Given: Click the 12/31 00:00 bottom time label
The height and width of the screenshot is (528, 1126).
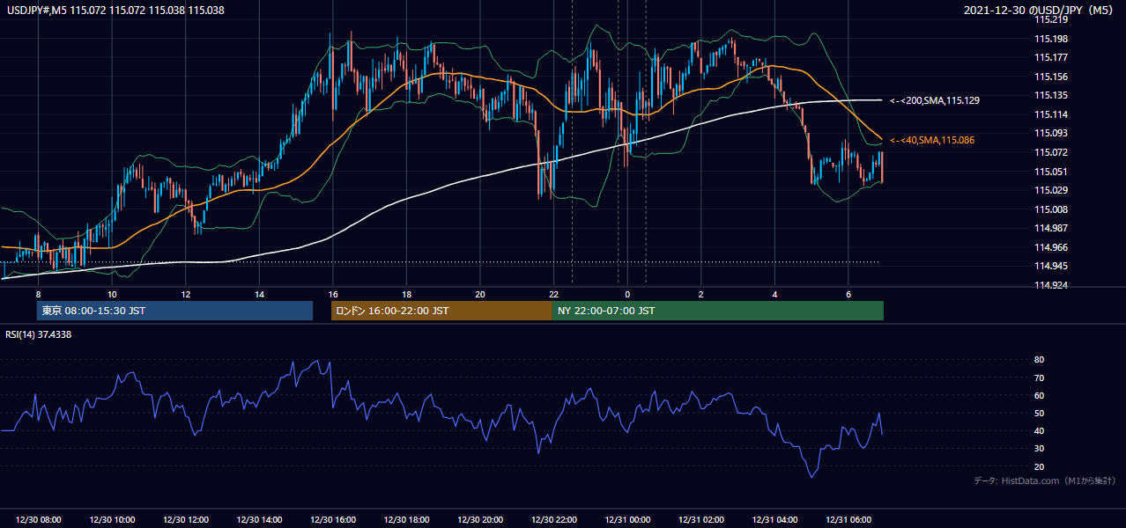Looking at the screenshot, I should [627, 520].
